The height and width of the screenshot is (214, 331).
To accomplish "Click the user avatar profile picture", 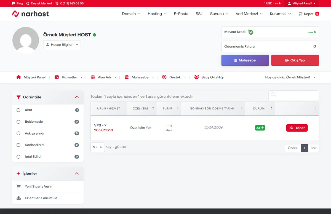I will [26, 40].
